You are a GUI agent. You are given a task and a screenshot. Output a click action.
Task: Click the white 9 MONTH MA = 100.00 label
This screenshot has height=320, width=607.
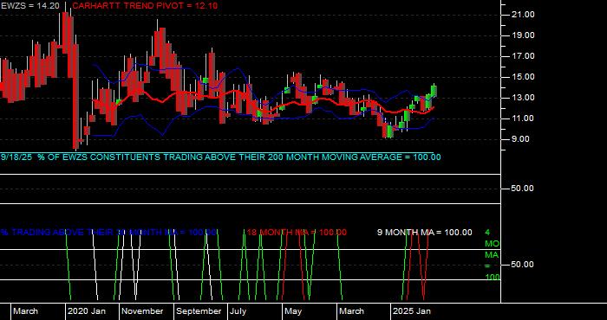pos(425,233)
